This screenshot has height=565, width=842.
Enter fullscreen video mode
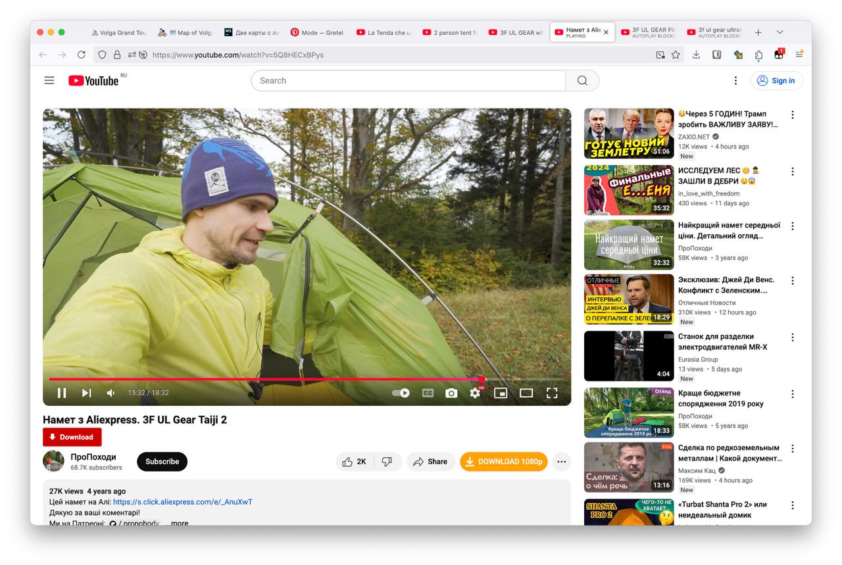[x=552, y=393]
